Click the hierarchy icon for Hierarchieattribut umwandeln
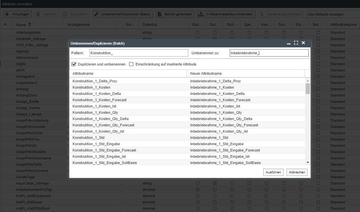Image resolution: width=360 pixels, height=212 pixels. (201, 14)
